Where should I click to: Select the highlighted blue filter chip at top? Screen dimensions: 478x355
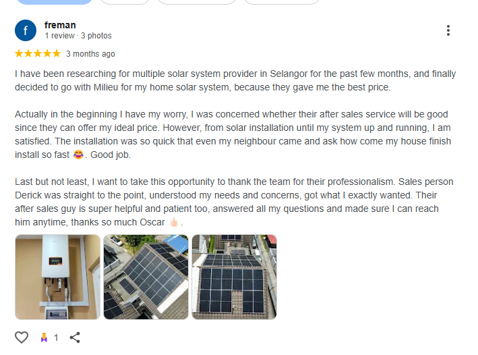[53, 2]
